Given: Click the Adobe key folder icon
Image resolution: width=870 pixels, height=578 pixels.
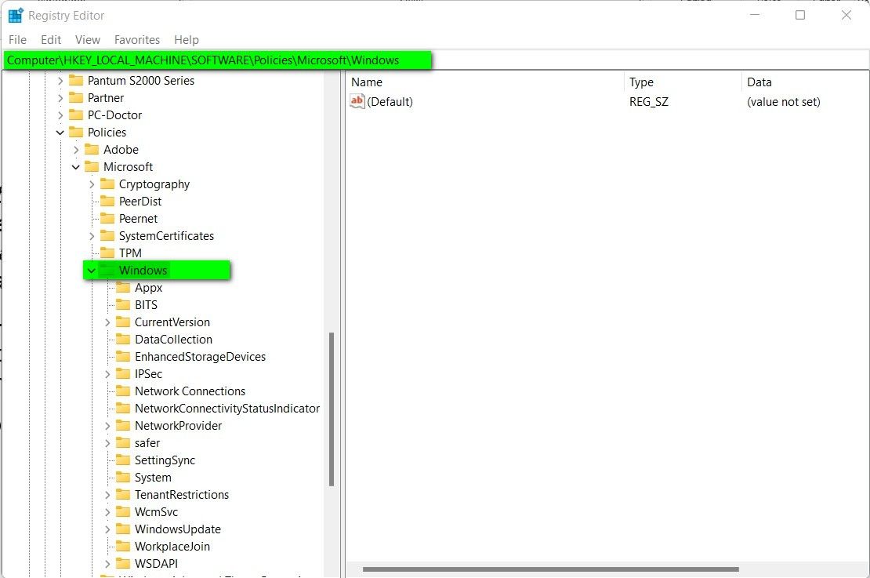Looking at the screenshot, I should (x=93, y=149).
